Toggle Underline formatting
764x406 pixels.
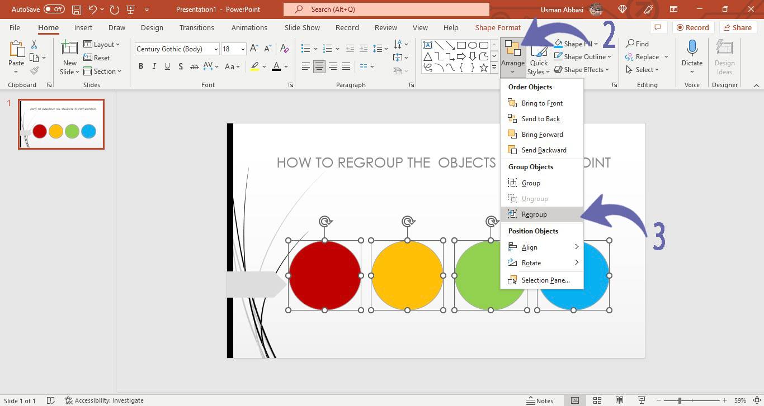coord(168,66)
